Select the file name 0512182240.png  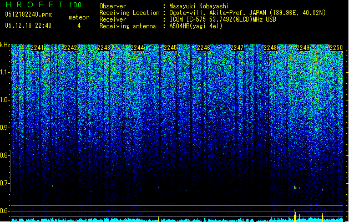pos(28,14)
